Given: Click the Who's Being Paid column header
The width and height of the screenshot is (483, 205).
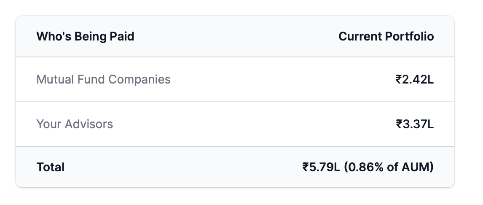Looking at the screenshot, I should 85,36.
